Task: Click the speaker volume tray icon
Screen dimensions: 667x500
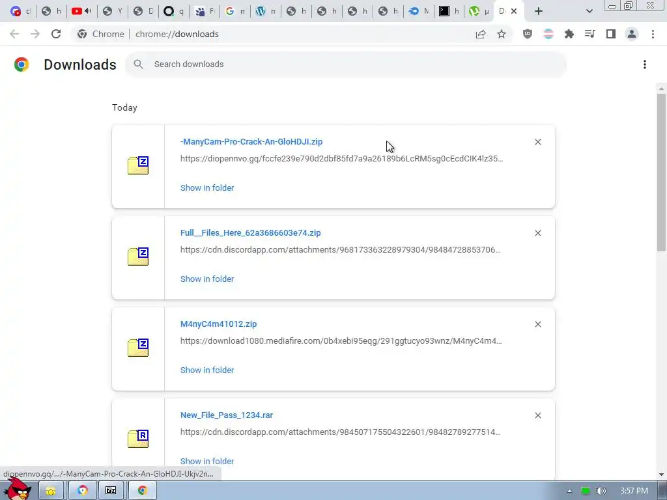Action: [601, 491]
